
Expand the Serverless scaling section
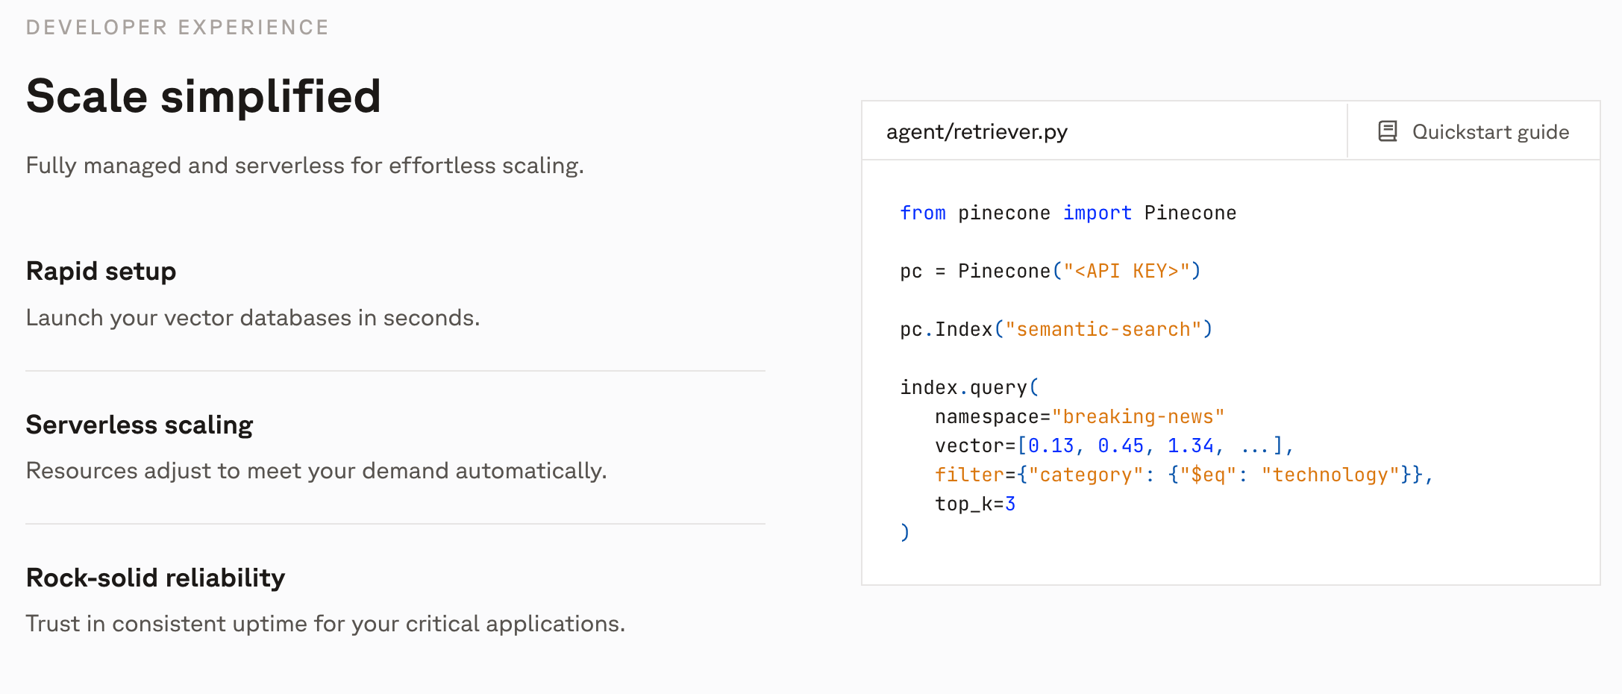[x=140, y=425]
